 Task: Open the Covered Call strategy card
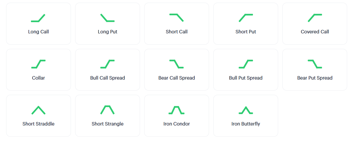coord(315,24)
